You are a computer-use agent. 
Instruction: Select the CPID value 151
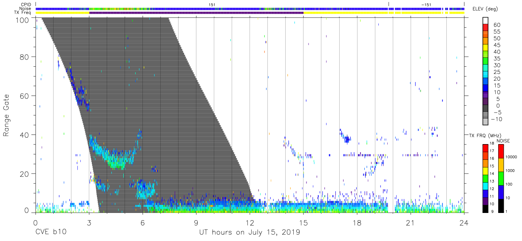[x=212, y=4]
